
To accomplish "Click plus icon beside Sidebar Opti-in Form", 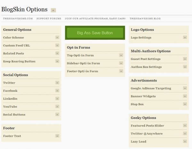I will pos(121,63).
